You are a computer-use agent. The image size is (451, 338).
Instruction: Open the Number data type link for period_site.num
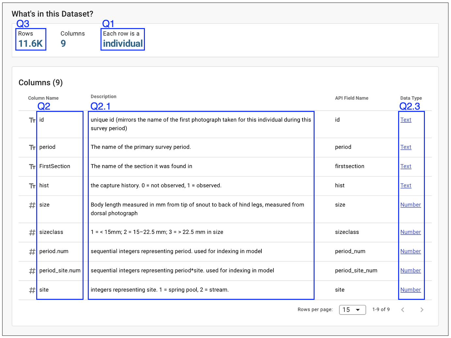pos(411,270)
